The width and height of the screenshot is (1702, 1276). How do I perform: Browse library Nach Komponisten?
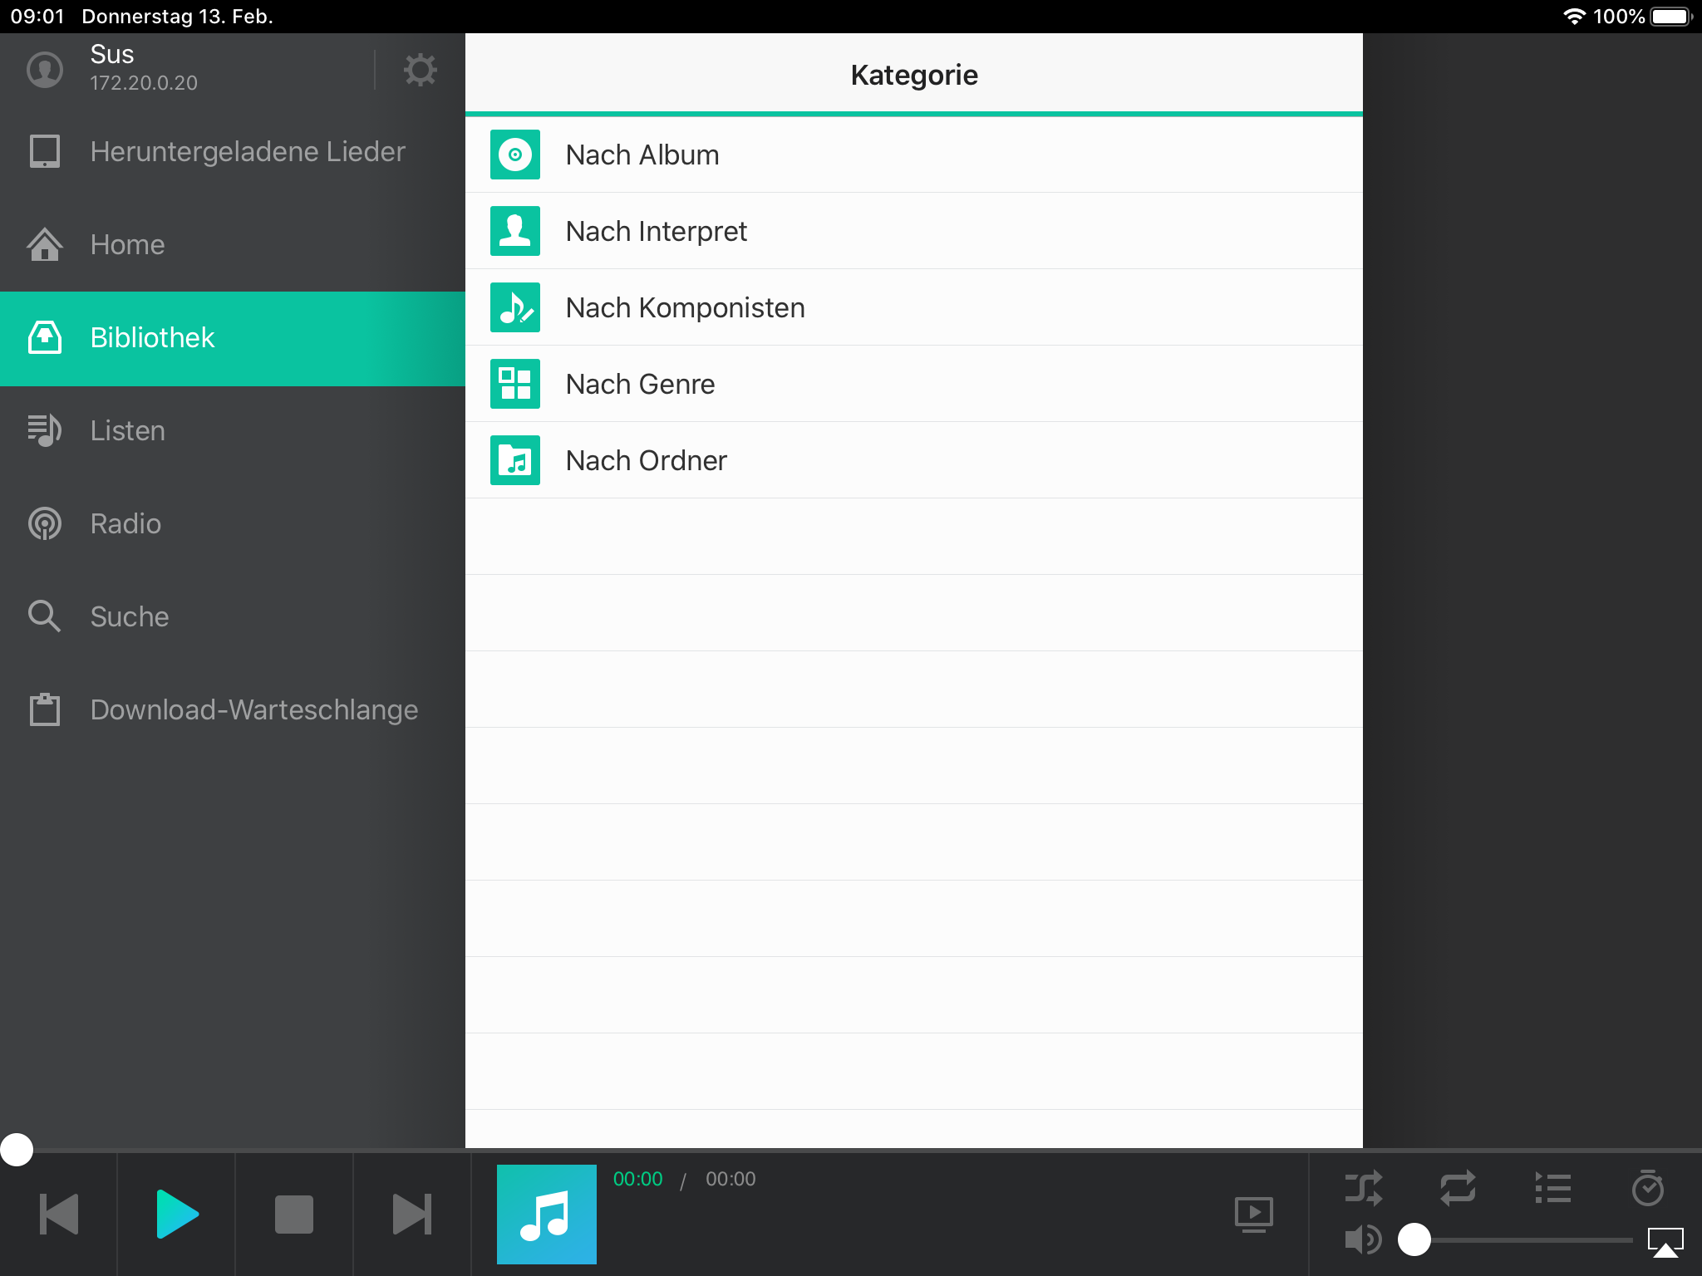[x=685, y=307]
